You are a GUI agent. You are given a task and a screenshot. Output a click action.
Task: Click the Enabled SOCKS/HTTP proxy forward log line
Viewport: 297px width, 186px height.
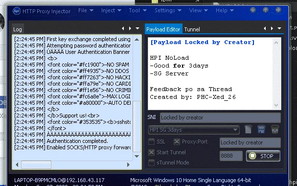click(x=72, y=147)
